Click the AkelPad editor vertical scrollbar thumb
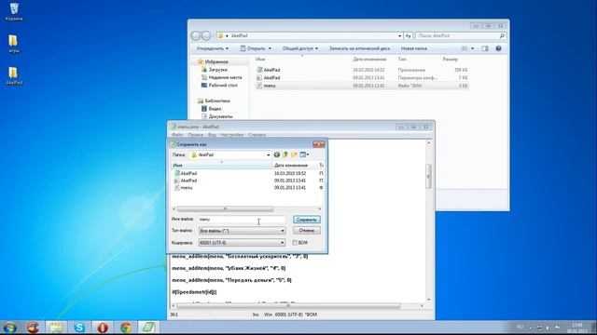The image size is (597, 335). pyautogui.click(x=429, y=176)
